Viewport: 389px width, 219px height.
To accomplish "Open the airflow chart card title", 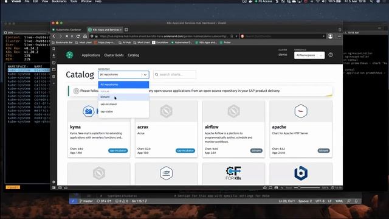I will coord(212,127).
